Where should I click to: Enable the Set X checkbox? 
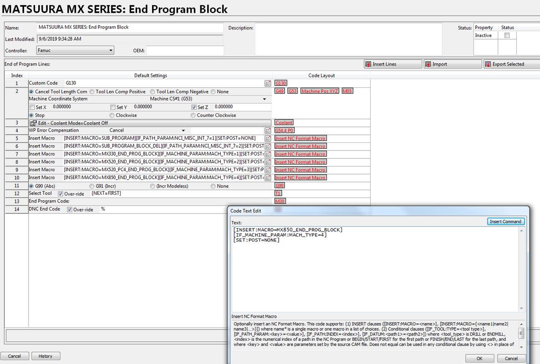point(32,107)
